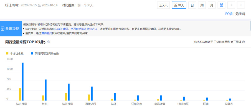Click the 旺铺 axis label

(x=206, y=104)
